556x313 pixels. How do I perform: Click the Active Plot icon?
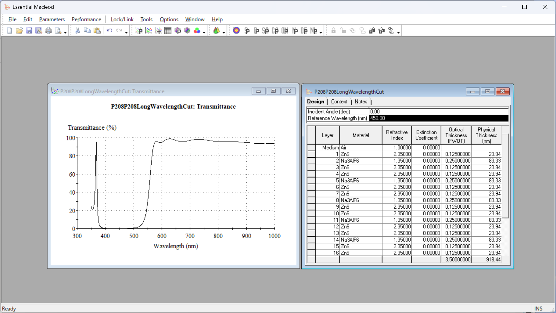click(x=158, y=30)
